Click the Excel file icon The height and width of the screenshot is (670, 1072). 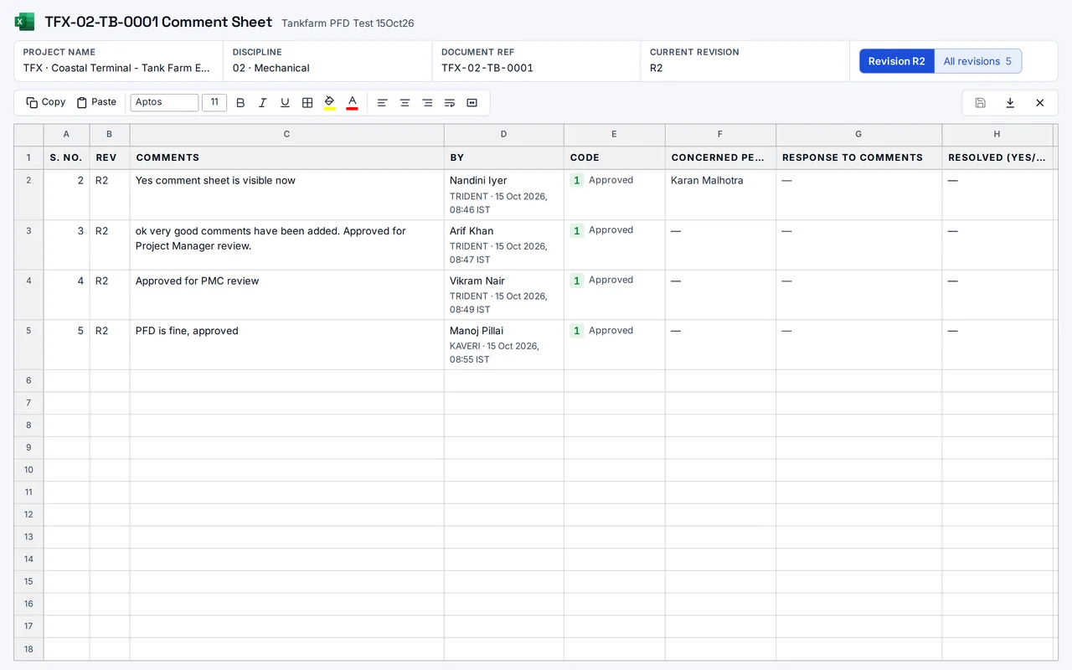point(25,22)
